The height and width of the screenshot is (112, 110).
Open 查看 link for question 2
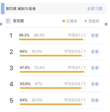click(x=95, y=52)
